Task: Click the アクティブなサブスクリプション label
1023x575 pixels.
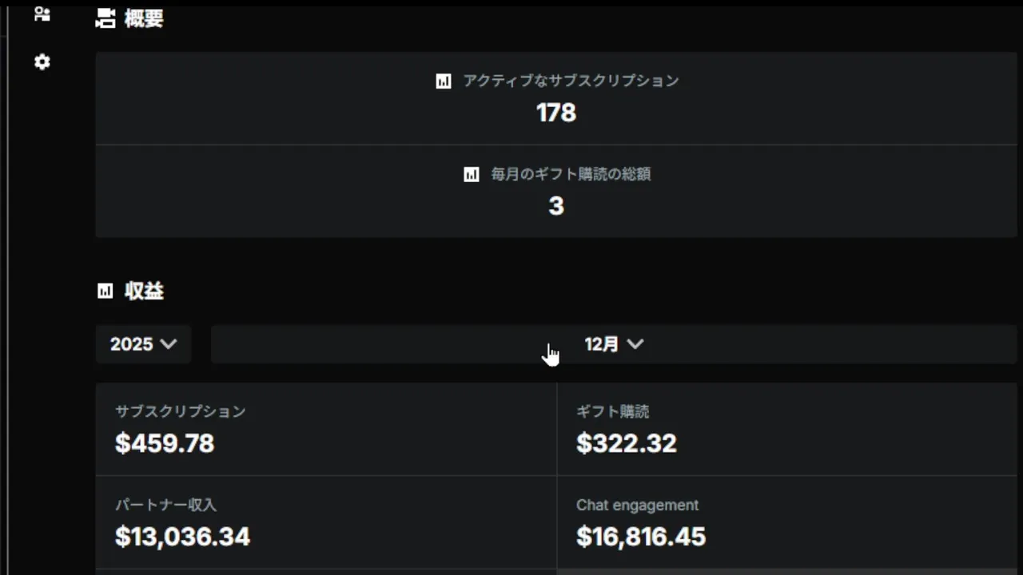Action: tap(571, 81)
